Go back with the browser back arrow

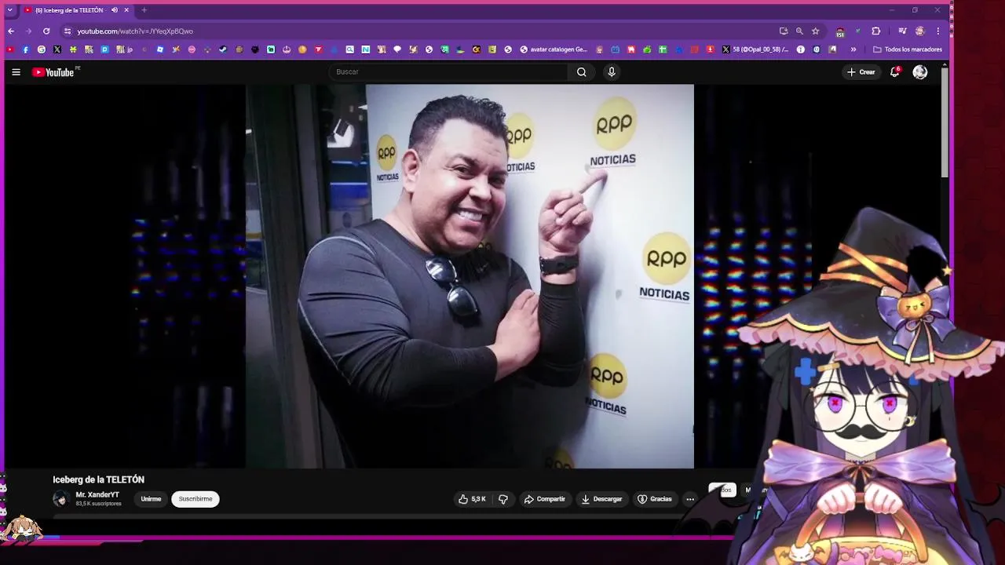click(11, 31)
